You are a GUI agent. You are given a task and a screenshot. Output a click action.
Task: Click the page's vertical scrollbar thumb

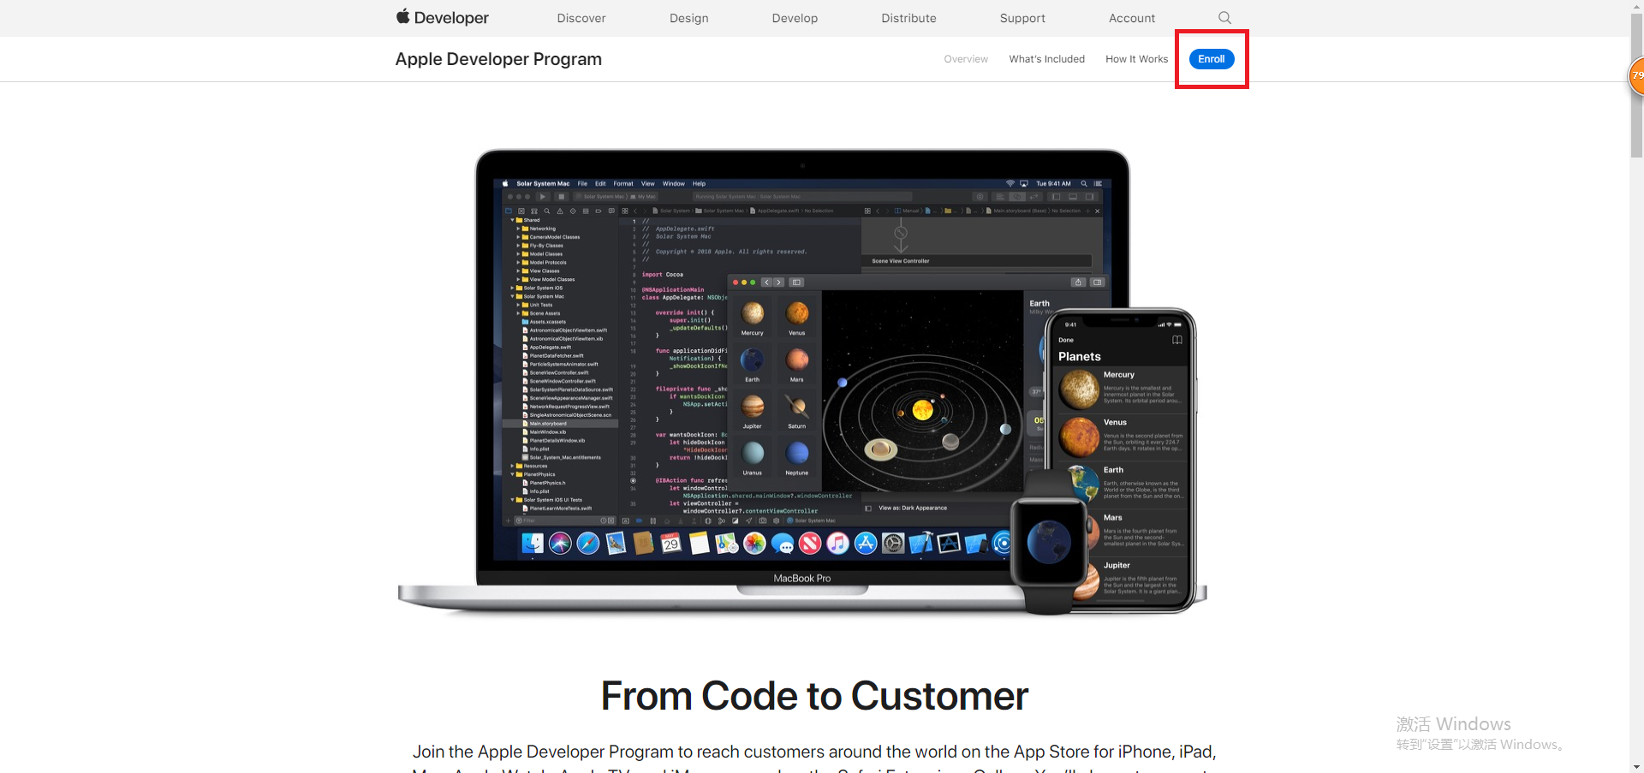tap(1637, 86)
